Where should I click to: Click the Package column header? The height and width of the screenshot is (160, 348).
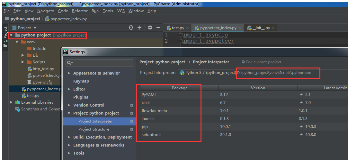pos(180,88)
